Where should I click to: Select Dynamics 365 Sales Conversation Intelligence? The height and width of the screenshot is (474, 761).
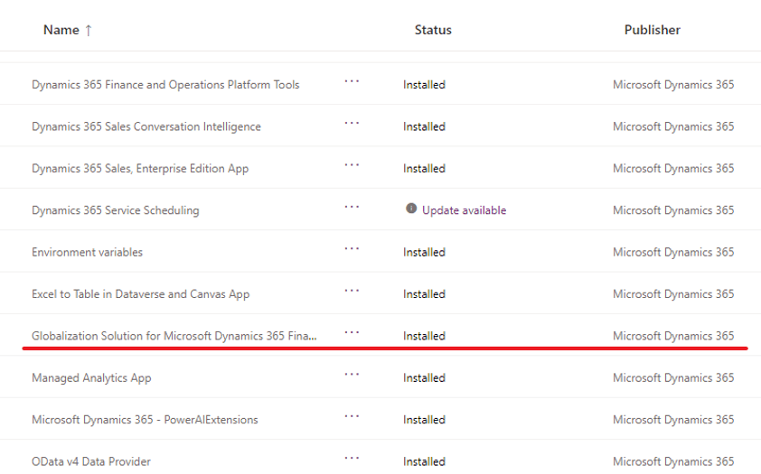[146, 126]
